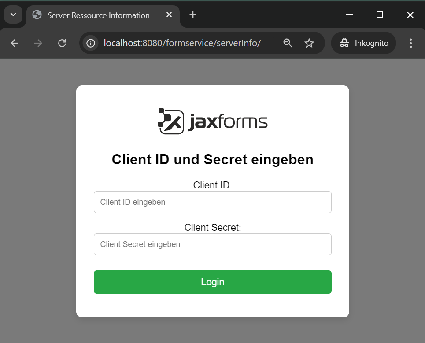
Task: Close the Server Ressource Information tab
Action: [x=169, y=15]
